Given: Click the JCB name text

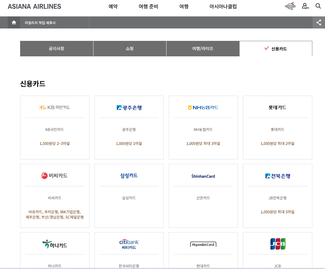Looking at the screenshot, I should click(278, 266).
